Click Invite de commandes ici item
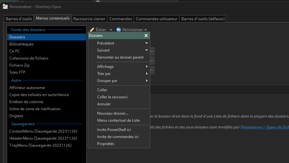Image resolution: width=289 pixels, height=163 pixels. (x=119, y=137)
